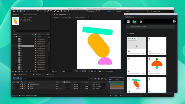Expand the PILL layer properties twirl
The image size is (185, 104).
[21, 86]
